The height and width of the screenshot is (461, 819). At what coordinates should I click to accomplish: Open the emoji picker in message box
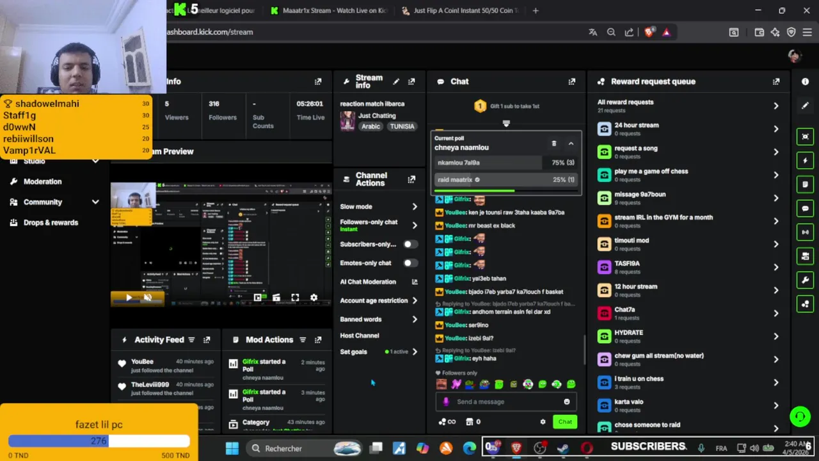click(x=566, y=401)
